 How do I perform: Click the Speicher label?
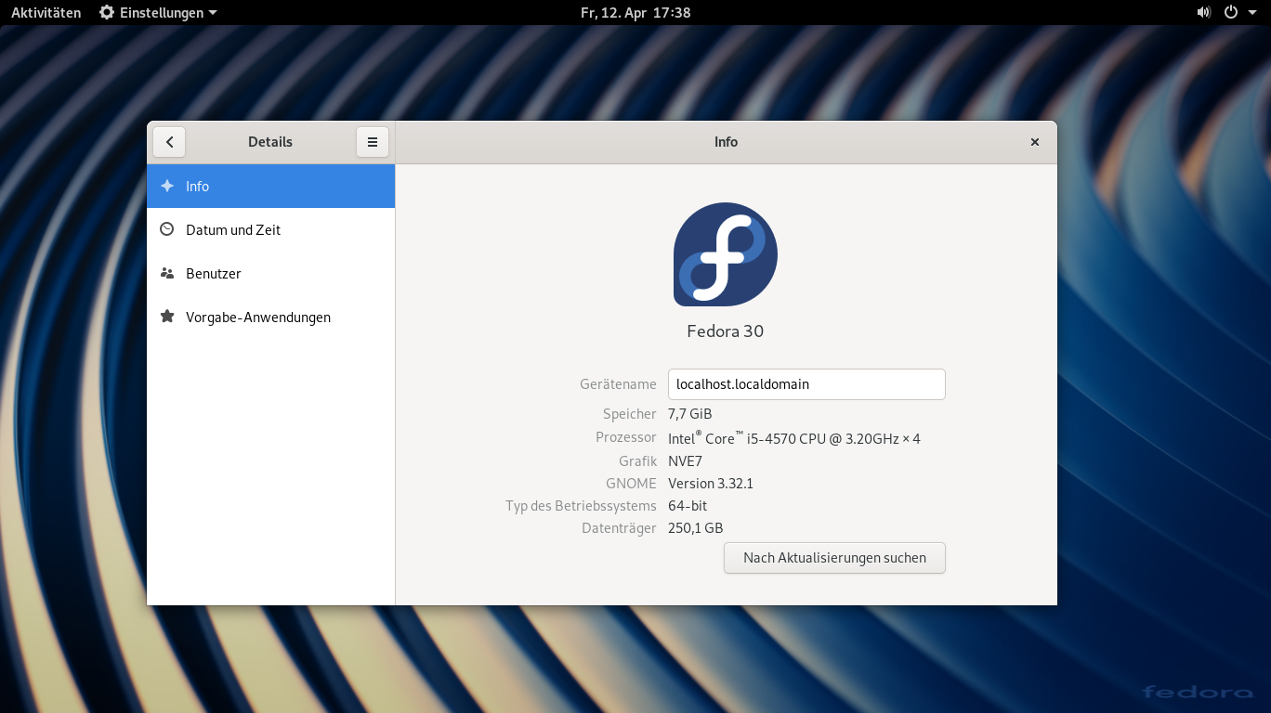tap(630, 414)
